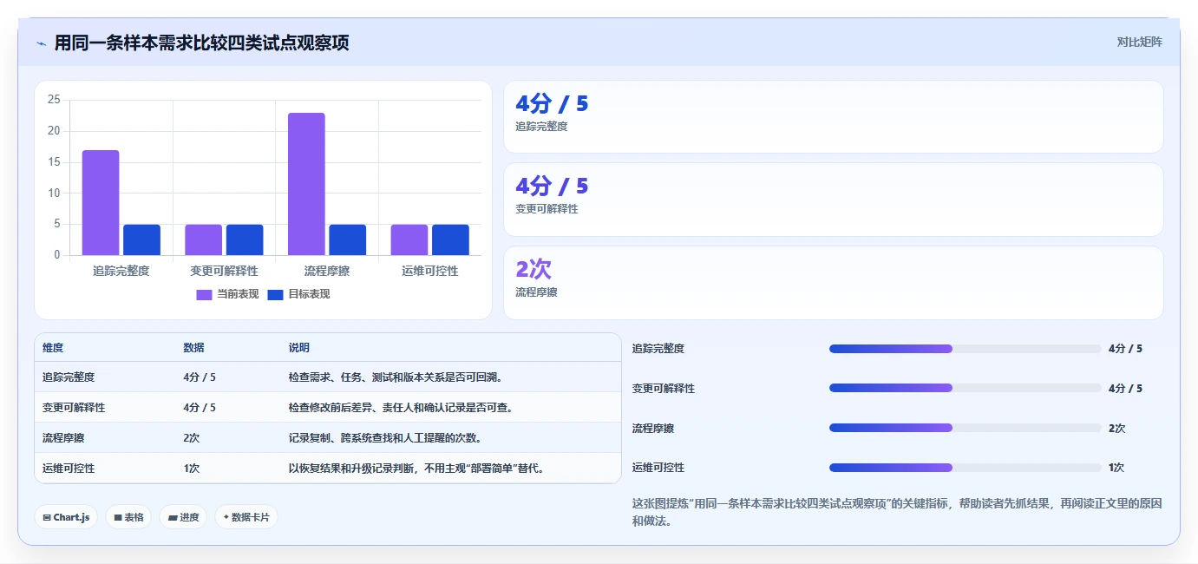This screenshot has height=564, width=1198.
Task: Open the 4分 / 5 变更可解释性 data card
Action: coord(833,200)
